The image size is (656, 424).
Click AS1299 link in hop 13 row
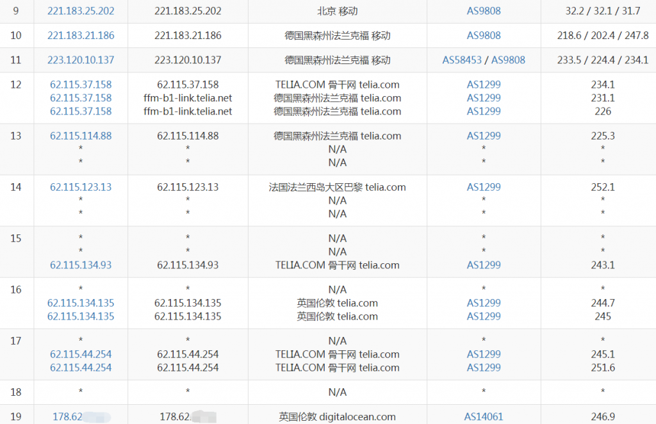tap(484, 136)
